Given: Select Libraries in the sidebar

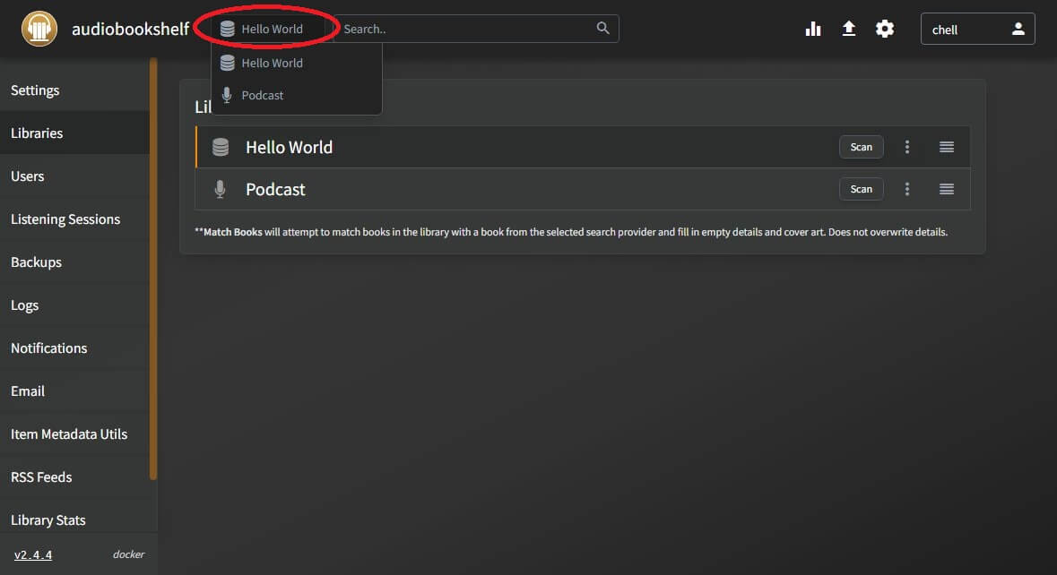Looking at the screenshot, I should pyautogui.click(x=74, y=133).
